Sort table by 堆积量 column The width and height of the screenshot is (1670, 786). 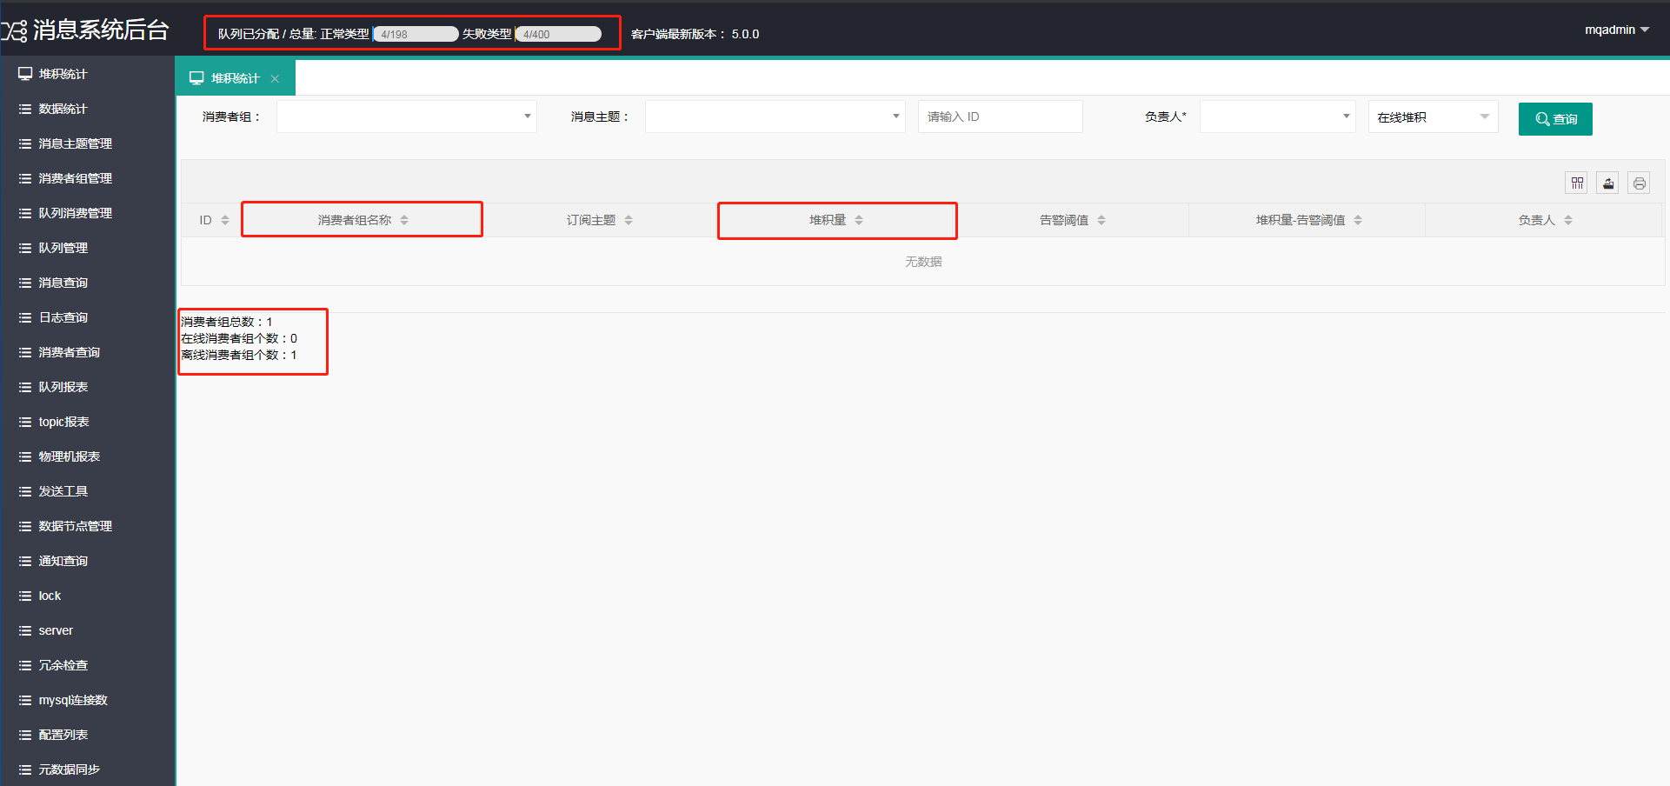point(859,220)
